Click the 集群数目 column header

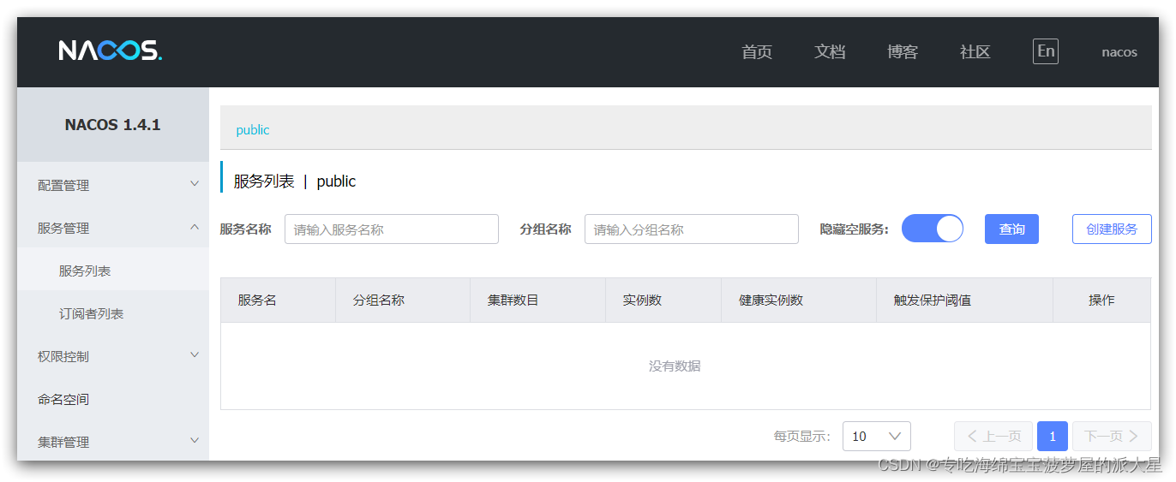pyautogui.click(x=537, y=300)
